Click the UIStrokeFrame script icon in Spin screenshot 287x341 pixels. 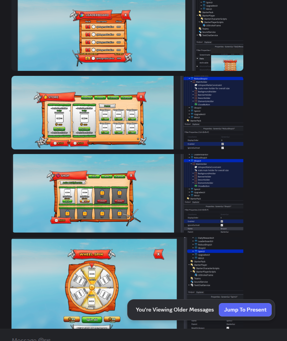click(196, 275)
